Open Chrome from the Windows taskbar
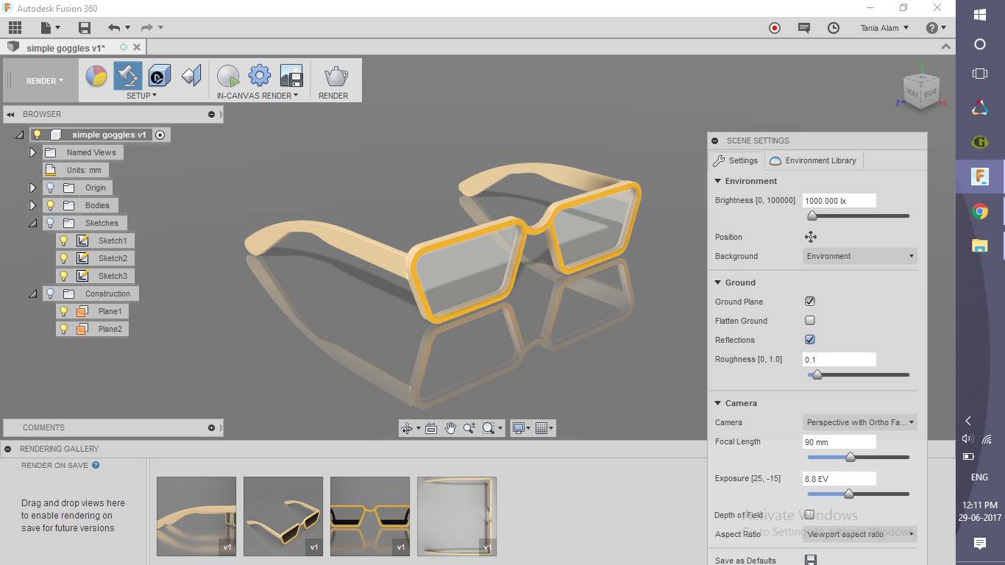 point(979,212)
